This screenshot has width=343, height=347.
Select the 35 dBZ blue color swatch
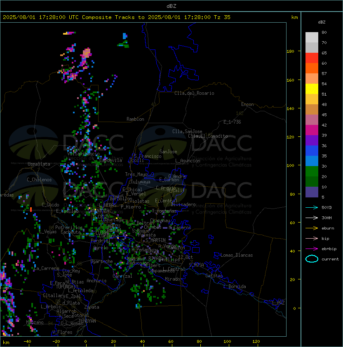click(x=312, y=150)
